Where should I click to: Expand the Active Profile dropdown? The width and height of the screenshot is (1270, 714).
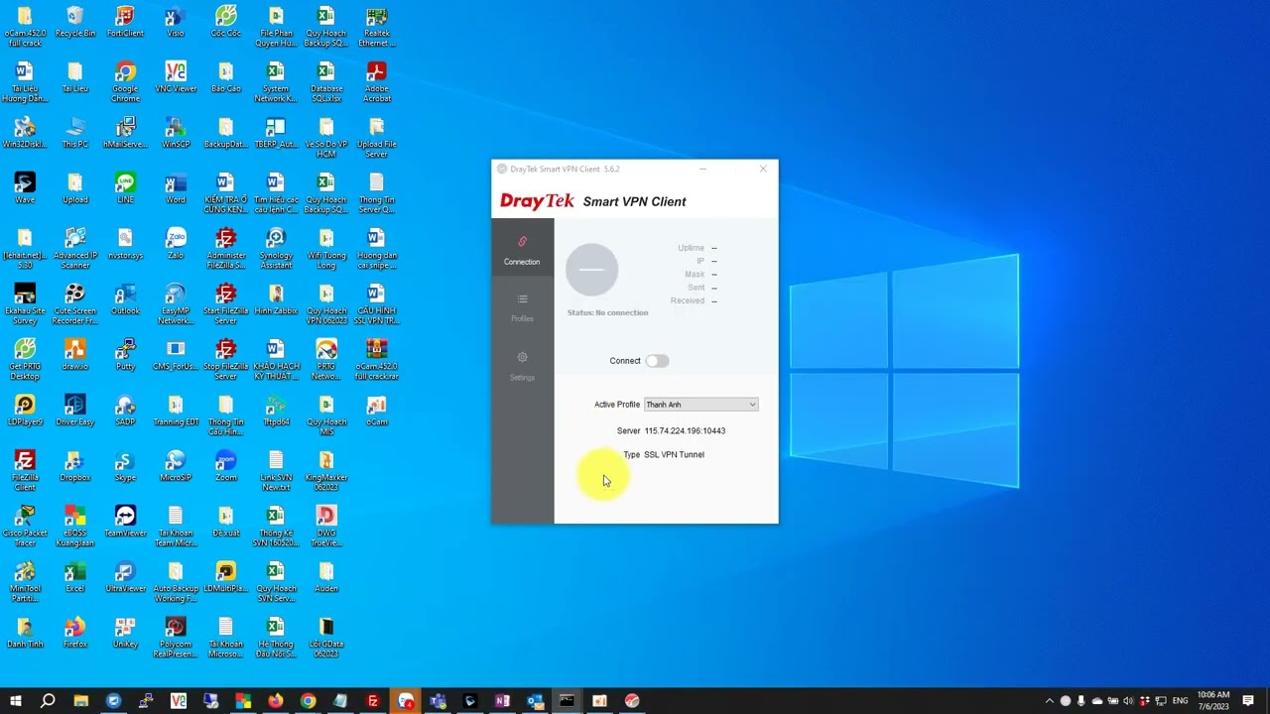pyautogui.click(x=701, y=405)
